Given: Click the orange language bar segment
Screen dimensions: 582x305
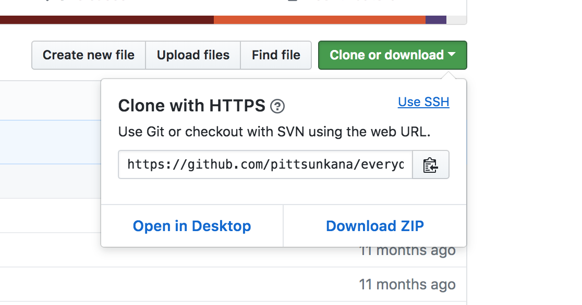Looking at the screenshot, I should point(319,20).
